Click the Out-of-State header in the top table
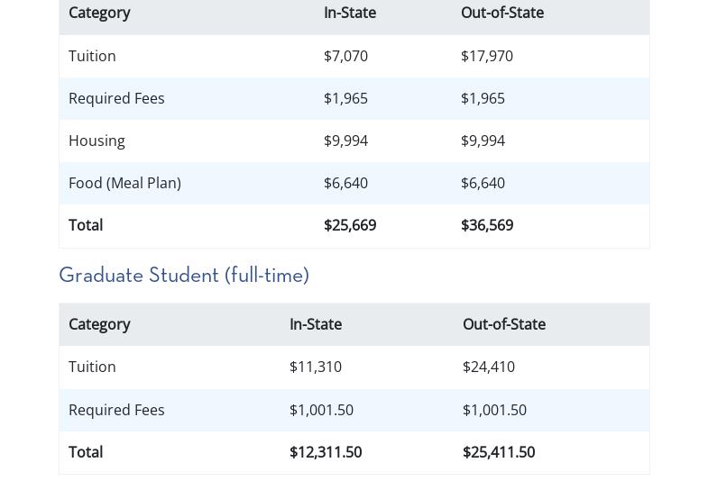 coord(502,13)
